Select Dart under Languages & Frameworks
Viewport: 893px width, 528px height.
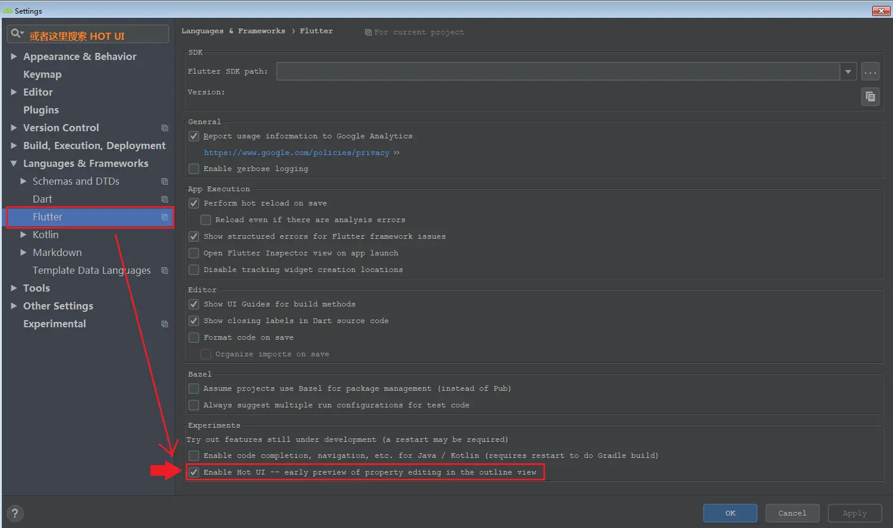point(42,199)
